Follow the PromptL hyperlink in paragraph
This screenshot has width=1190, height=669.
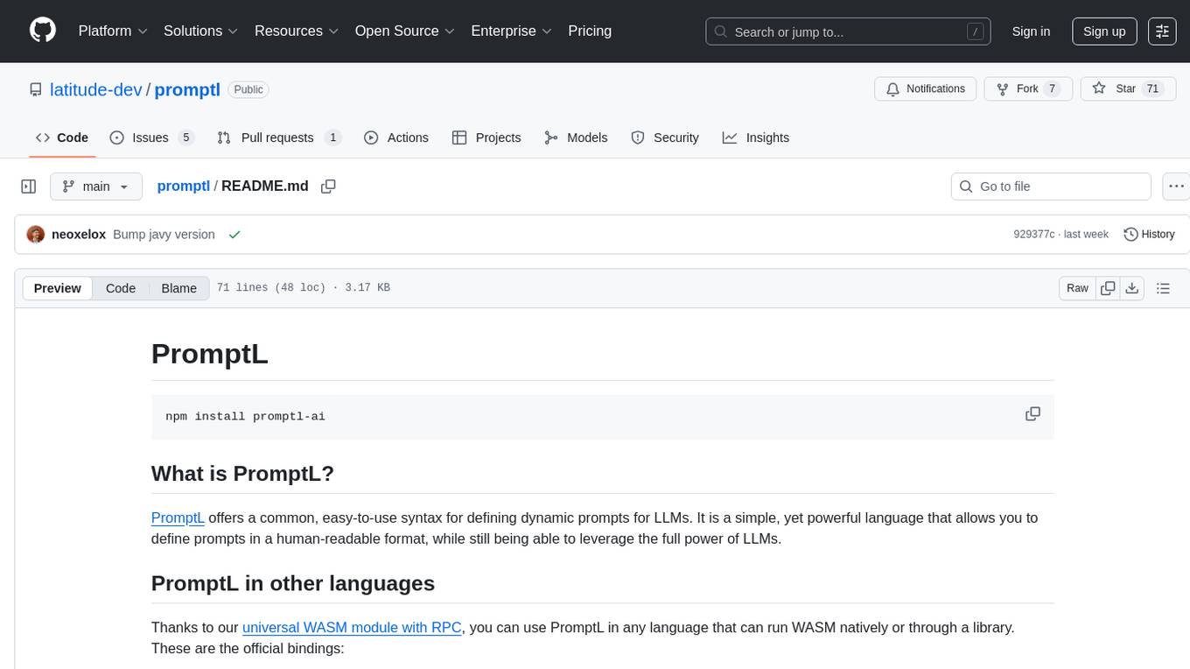pos(178,518)
